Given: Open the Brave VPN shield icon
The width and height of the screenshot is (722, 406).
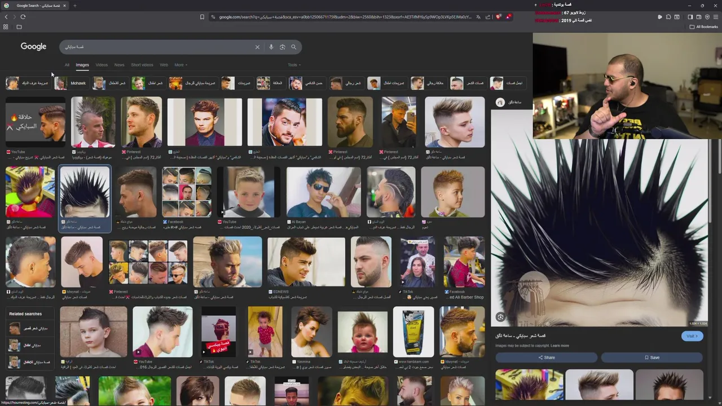Looking at the screenshot, I should [707, 17].
